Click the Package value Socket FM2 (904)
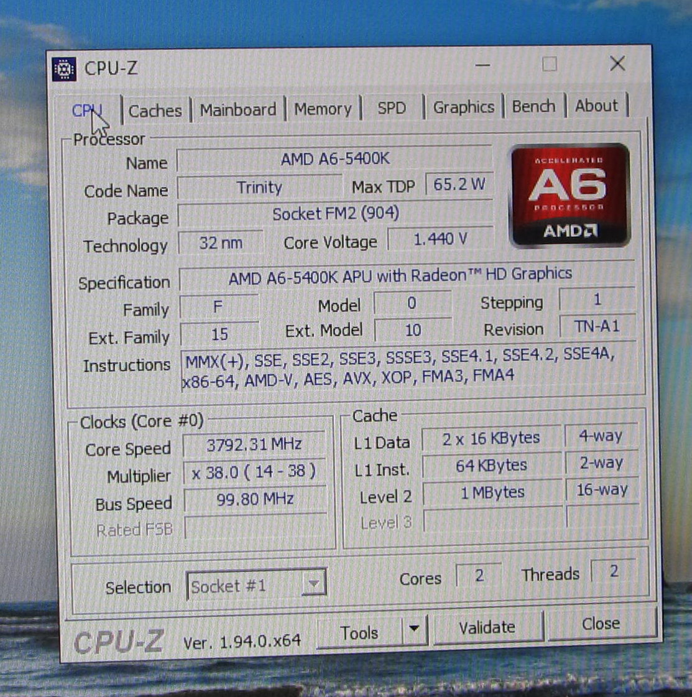The image size is (692, 697). point(335,215)
